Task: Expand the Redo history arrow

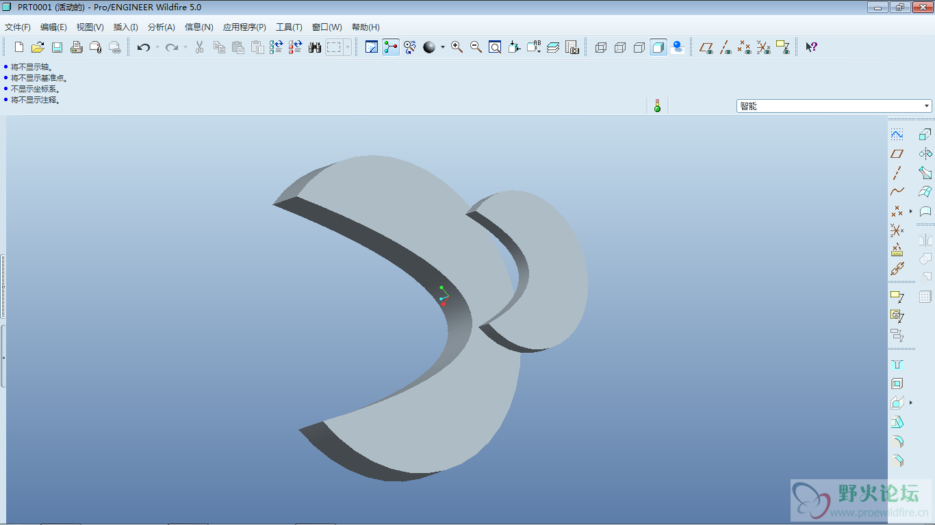Action: click(185, 47)
